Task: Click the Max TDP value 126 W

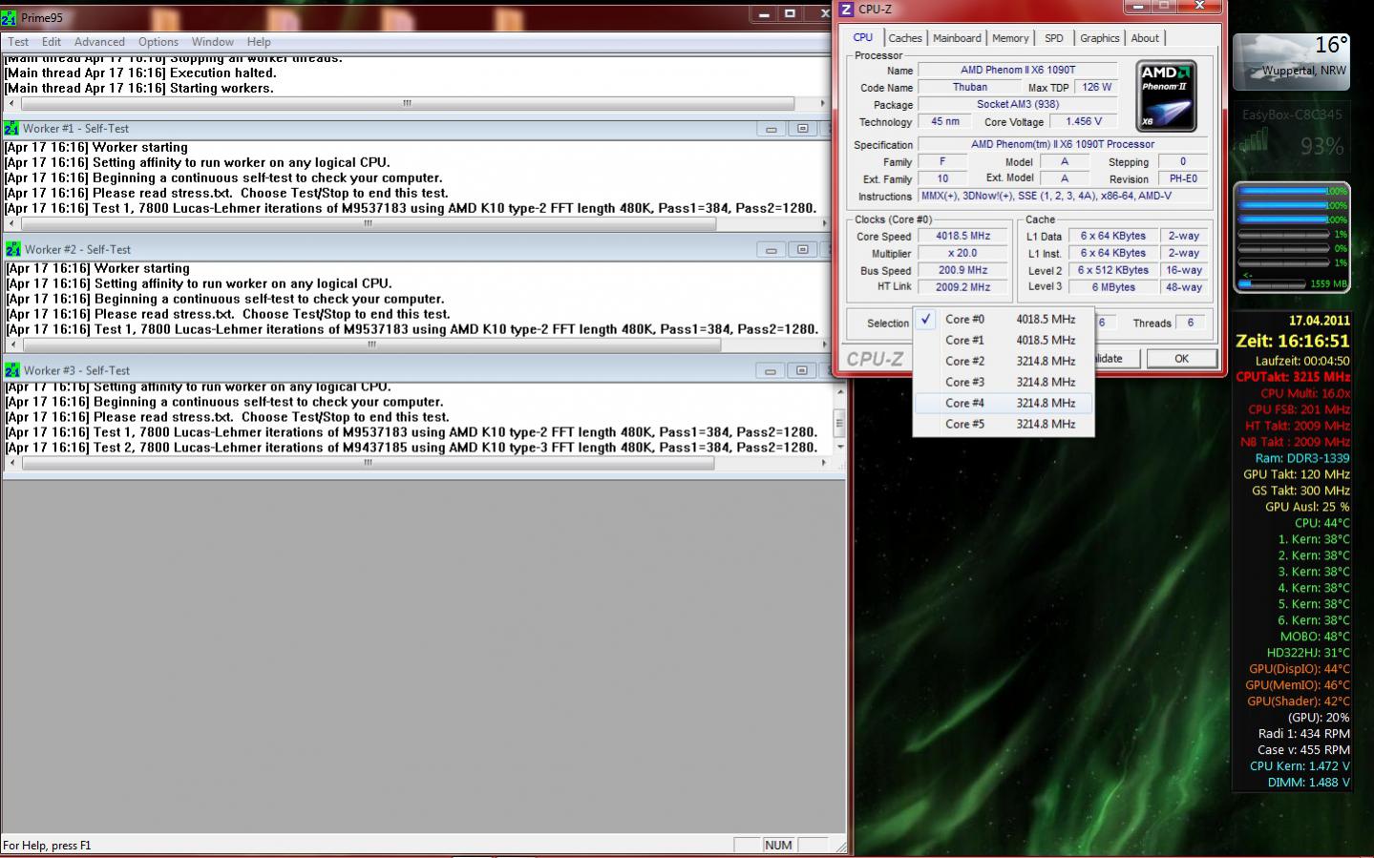Action: coord(1097,87)
